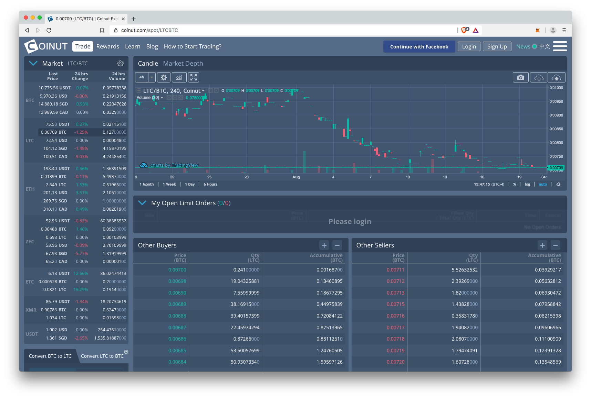Open chart settings gear in toolbar

pyautogui.click(x=164, y=77)
